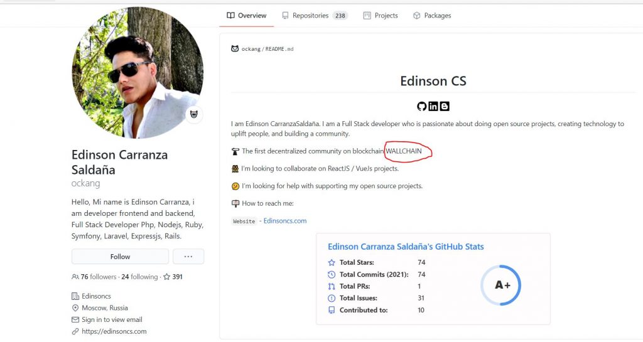The image size is (643, 342).
Task: Click the A+ rank progress circle
Action: coord(501,285)
